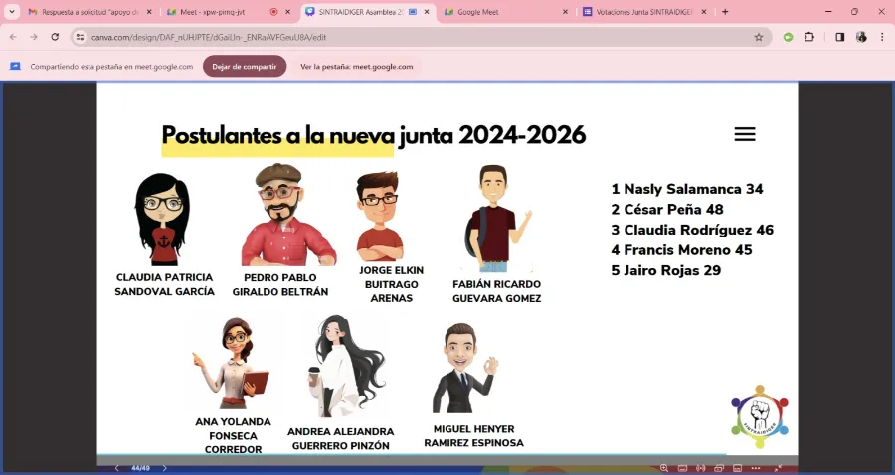Screen dimensions: 895x475
Task: Open the three-dots more options in presentation bar
Action: tap(756, 468)
